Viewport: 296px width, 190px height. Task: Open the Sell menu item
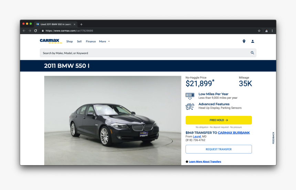point(79,41)
